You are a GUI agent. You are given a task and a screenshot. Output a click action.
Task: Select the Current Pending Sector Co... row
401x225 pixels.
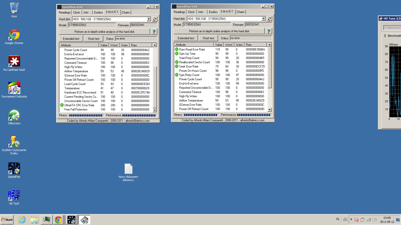tap(106, 97)
